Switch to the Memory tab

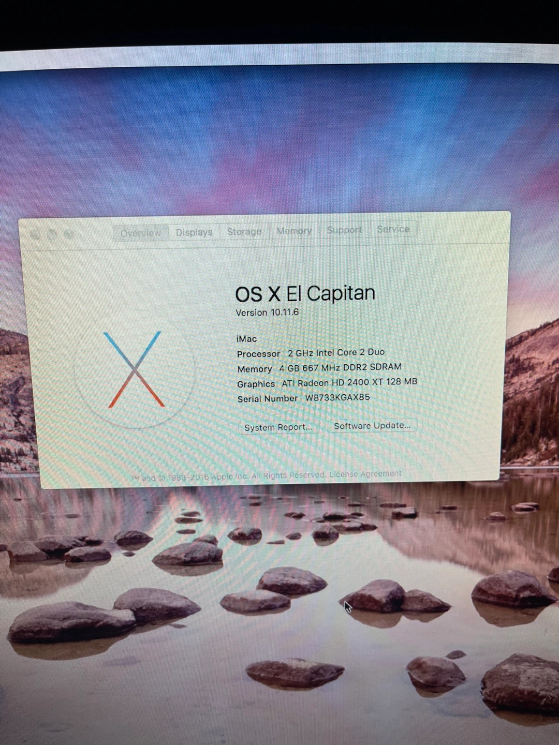294,231
